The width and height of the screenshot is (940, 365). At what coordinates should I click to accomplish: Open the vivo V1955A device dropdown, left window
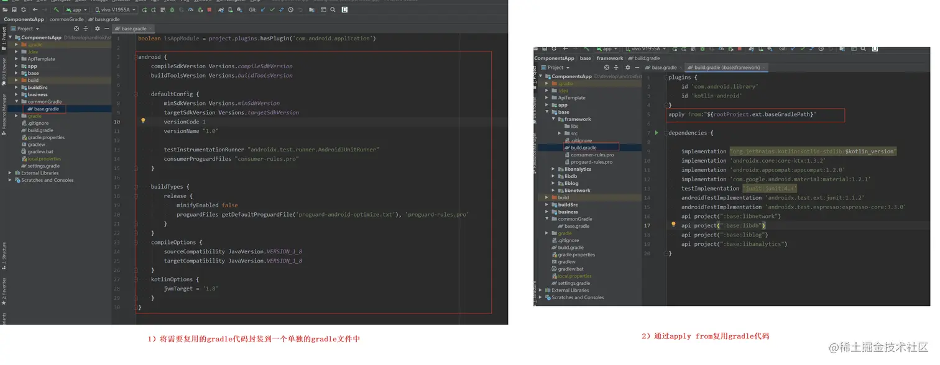point(115,10)
